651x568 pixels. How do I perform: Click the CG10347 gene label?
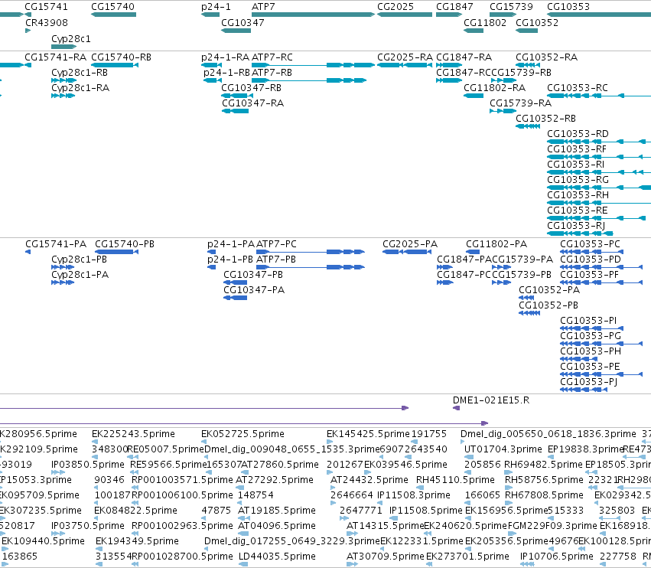(242, 22)
